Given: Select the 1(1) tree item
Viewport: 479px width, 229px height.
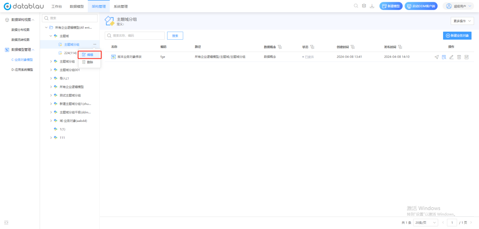Looking at the screenshot, I should click(62, 129).
